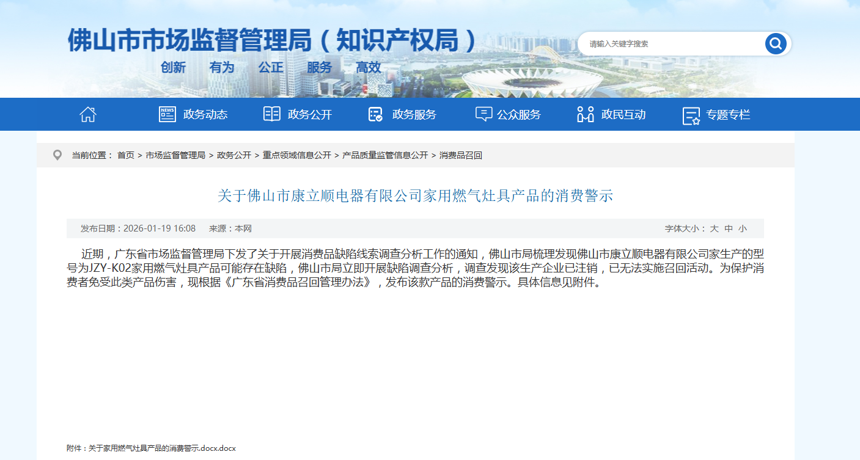
Task: Click the speech-bubble icon beside 公众服务
Action: pos(483,114)
